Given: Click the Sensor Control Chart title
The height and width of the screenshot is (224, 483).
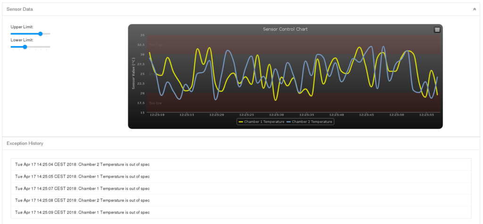Looking at the screenshot, I should click(x=285, y=29).
